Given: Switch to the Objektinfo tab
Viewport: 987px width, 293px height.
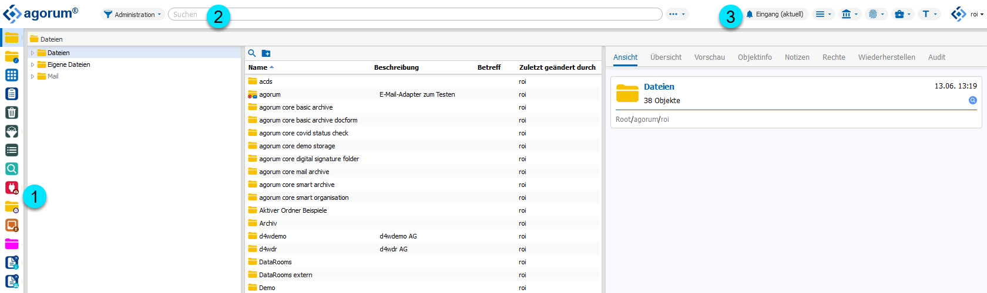Looking at the screenshot, I should [x=754, y=57].
